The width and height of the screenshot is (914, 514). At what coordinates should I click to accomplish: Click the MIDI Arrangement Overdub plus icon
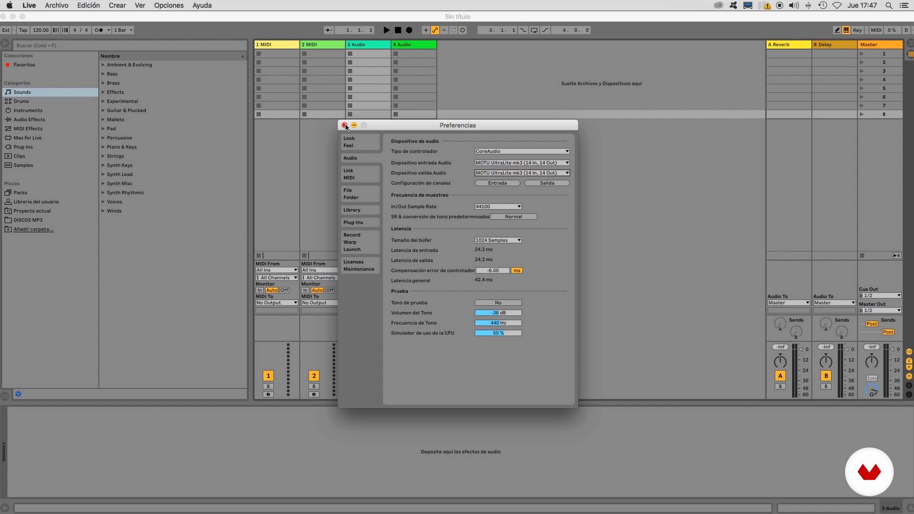[x=426, y=30]
